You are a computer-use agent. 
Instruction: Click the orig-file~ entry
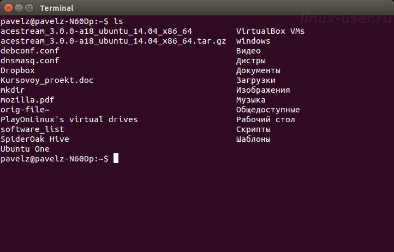click(x=25, y=110)
